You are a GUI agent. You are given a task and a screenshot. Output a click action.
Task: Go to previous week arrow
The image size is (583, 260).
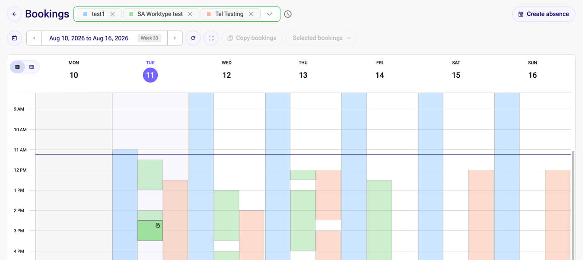(34, 38)
